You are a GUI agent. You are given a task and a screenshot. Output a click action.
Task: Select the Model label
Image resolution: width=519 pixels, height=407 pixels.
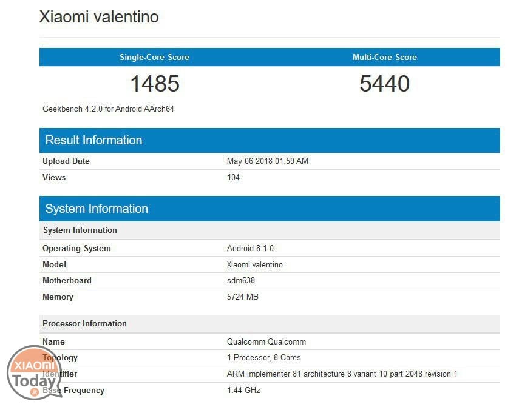[54, 265]
